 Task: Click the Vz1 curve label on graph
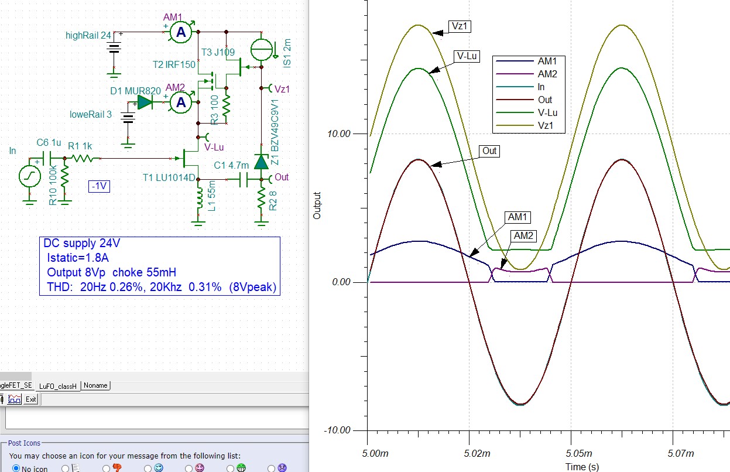(460, 26)
